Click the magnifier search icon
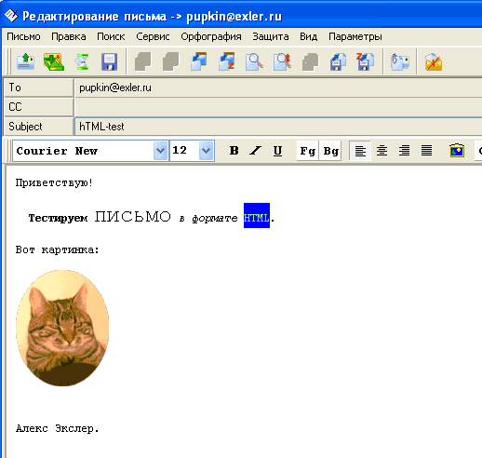 pos(254,61)
